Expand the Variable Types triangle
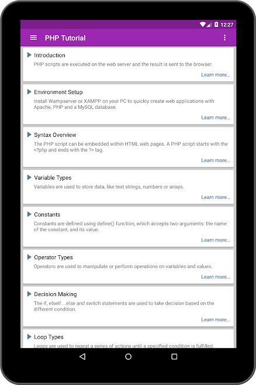 (29, 177)
